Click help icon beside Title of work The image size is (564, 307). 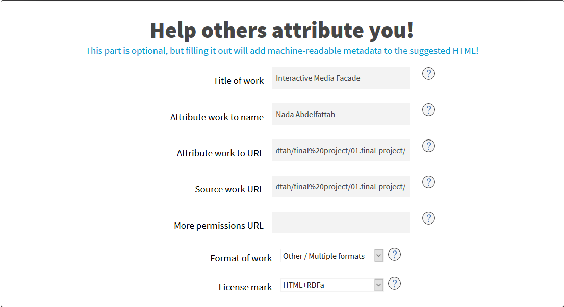pyautogui.click(x=428, y=74)
